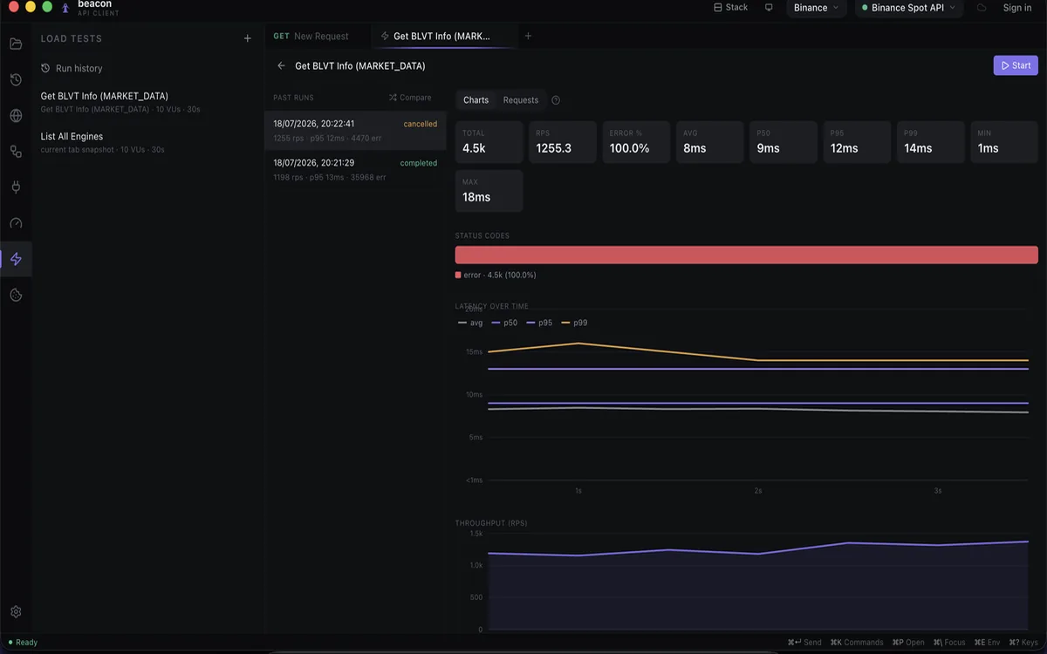Open the Binance workspace dropdown
The height and width of the screenshot is (654, 1047).
click(816, 8)
